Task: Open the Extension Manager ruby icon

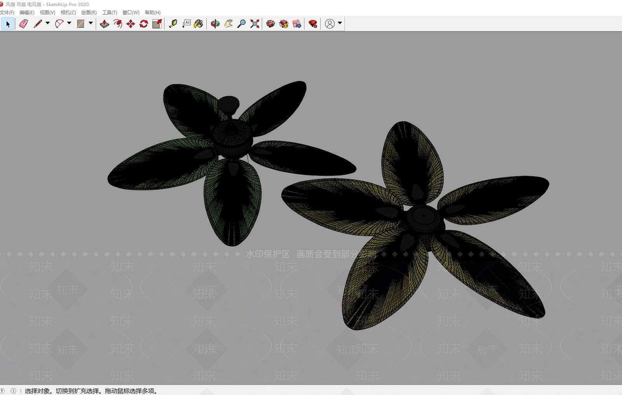Action: point(313,24)
